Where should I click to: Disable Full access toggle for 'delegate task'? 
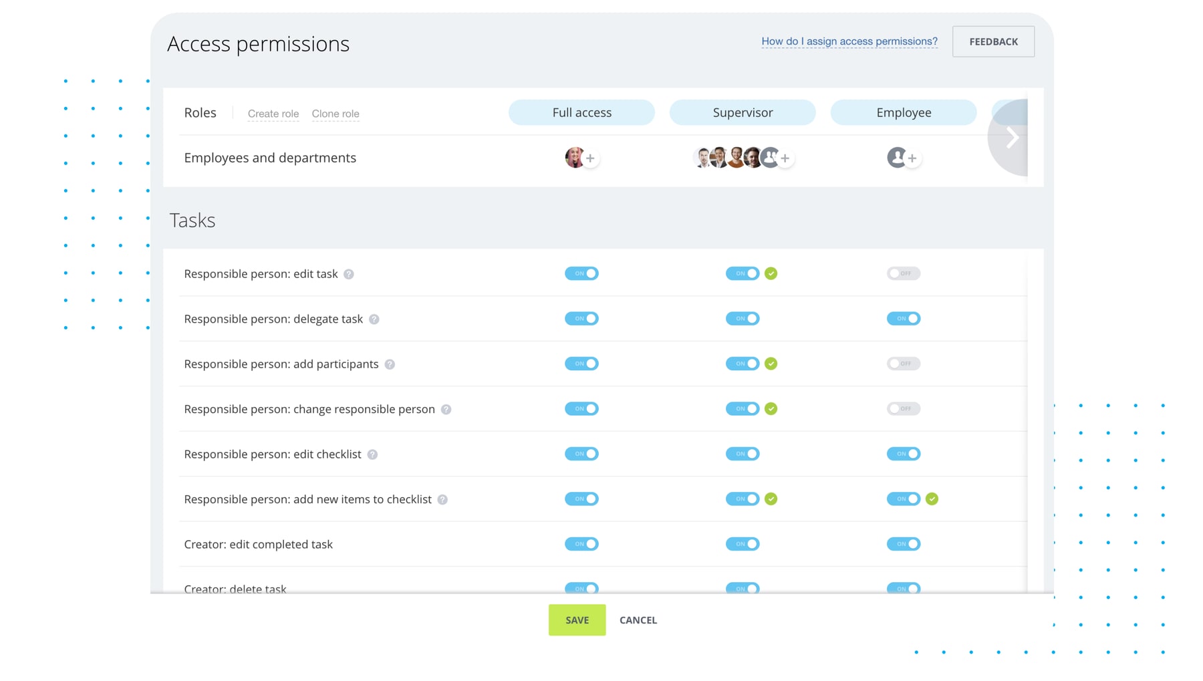tap(581, 319)
